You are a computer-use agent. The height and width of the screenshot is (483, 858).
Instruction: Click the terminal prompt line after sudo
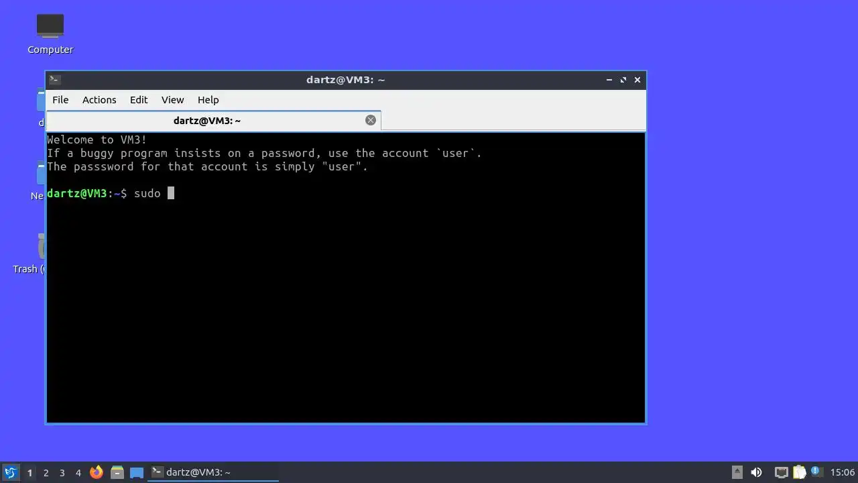(171, 193)
